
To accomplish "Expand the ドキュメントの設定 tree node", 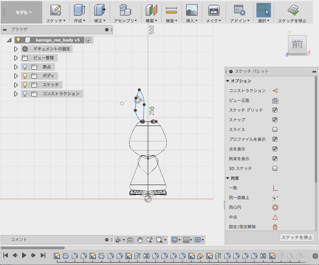I will [16, 49].
